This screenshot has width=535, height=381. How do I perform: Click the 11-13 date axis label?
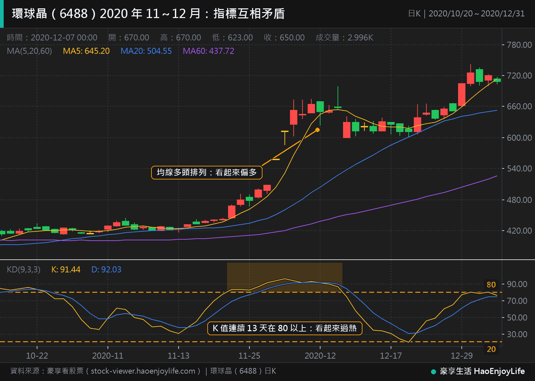pyautogui.click(x=179, y=356)
